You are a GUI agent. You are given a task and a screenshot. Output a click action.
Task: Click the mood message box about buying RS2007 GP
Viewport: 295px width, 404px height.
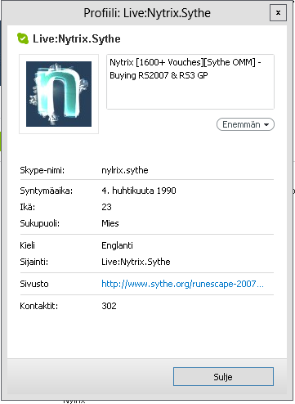pos(190,82)
